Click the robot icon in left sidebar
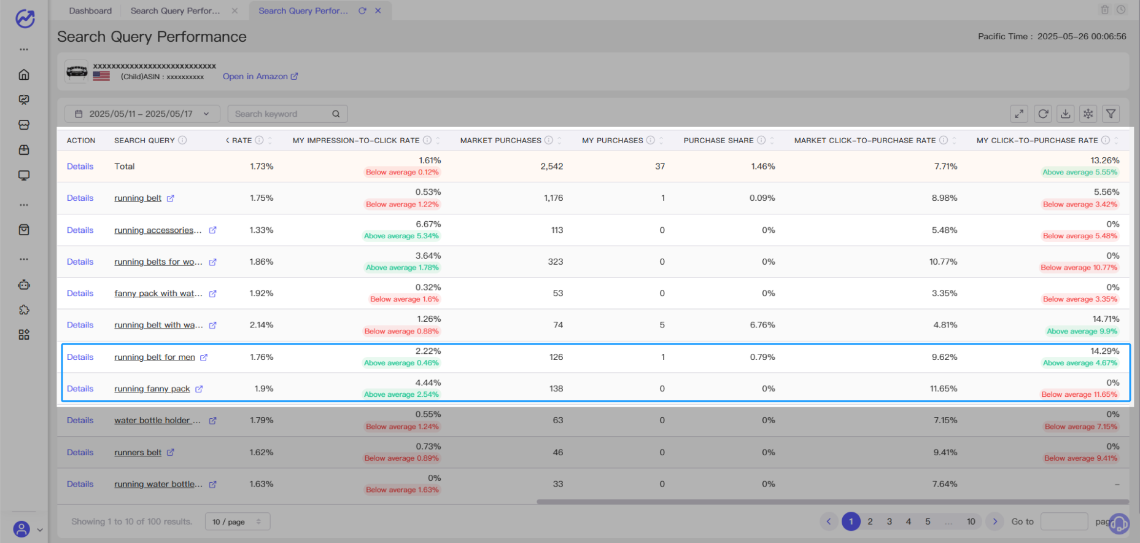 pos(24,284)
